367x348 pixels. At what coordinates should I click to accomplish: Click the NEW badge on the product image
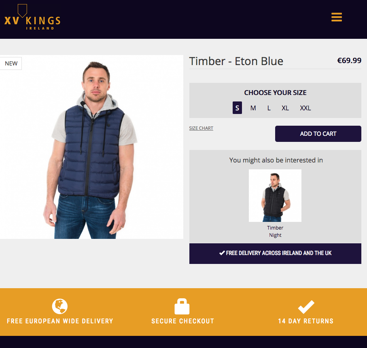11,63
